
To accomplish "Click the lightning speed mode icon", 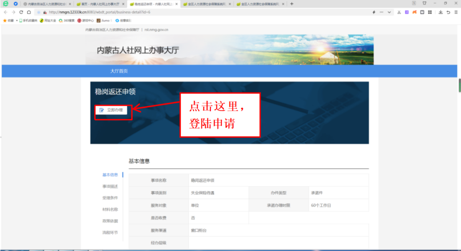I will (x=374, y=12).
